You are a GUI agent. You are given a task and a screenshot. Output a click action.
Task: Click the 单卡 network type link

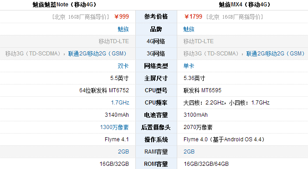click(189, 66)
